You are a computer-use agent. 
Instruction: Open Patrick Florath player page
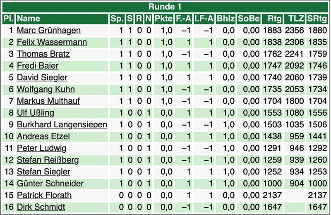click(x=44, y=196)
